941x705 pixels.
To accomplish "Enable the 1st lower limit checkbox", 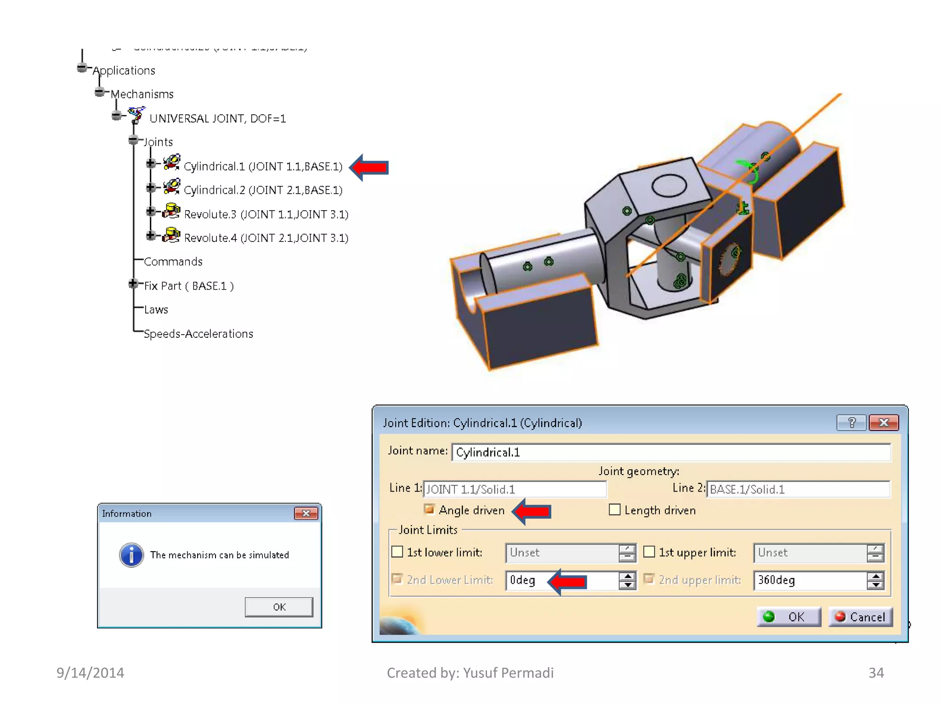I will click(x=397, y=552).
